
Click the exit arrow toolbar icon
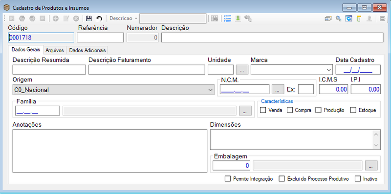pos(382,19)
